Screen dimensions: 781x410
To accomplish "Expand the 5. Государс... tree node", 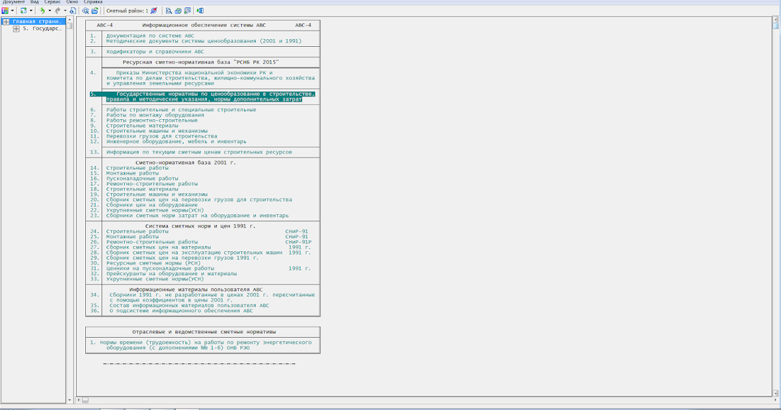I will tap(16, 29).
